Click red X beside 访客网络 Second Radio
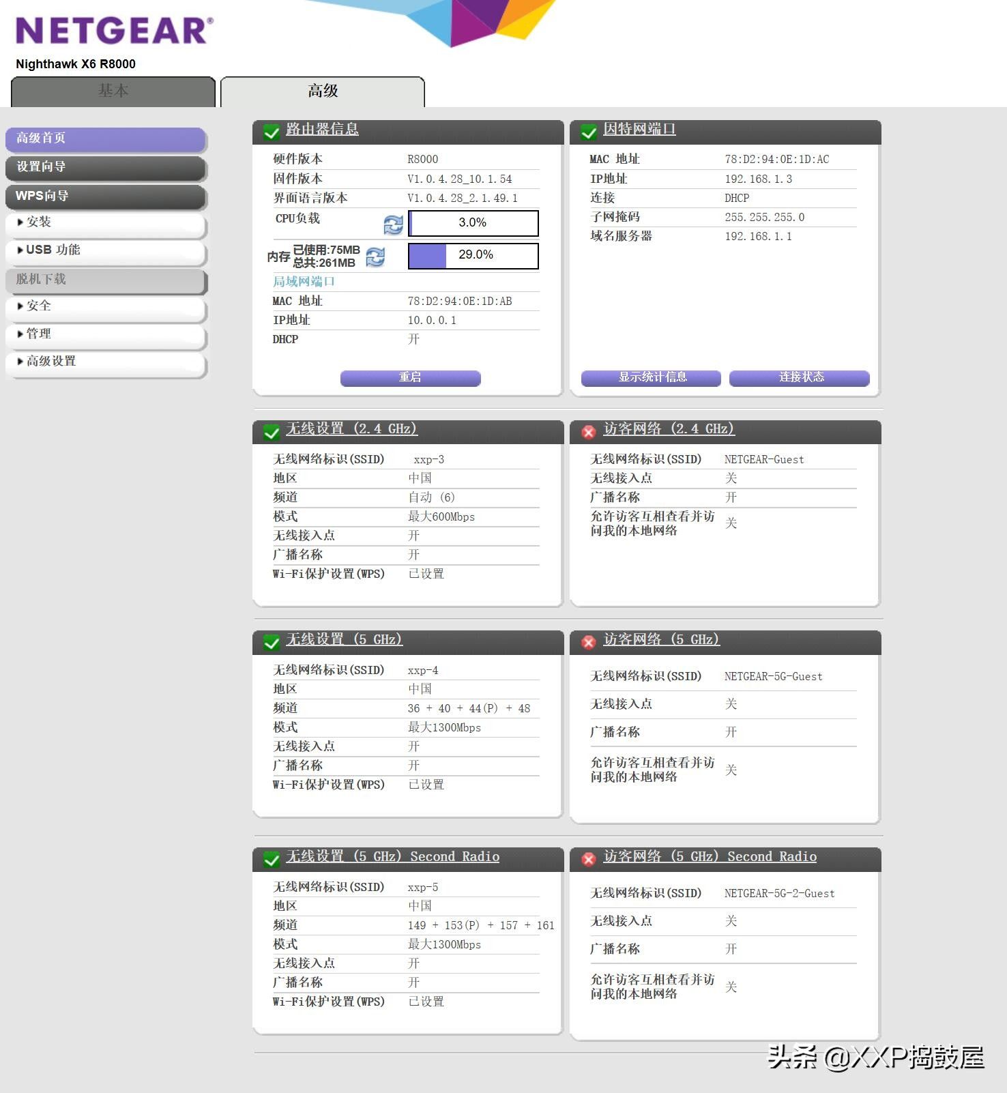The height and width of the screenshot is (1093, 1007). click(589, 860)
